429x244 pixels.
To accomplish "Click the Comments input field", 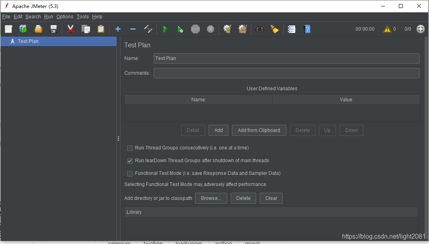I will coord(286,73).
